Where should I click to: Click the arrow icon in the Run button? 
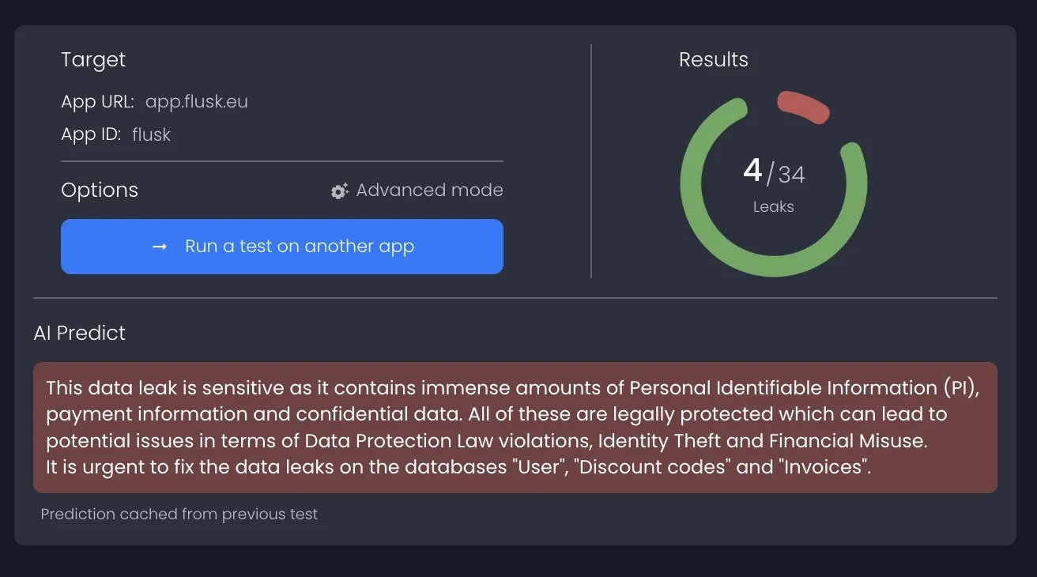pyautogui.click(x=160, y=247)
